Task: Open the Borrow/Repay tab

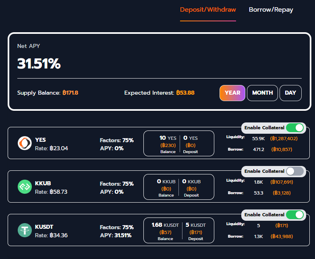Action: tap(271, 10)
